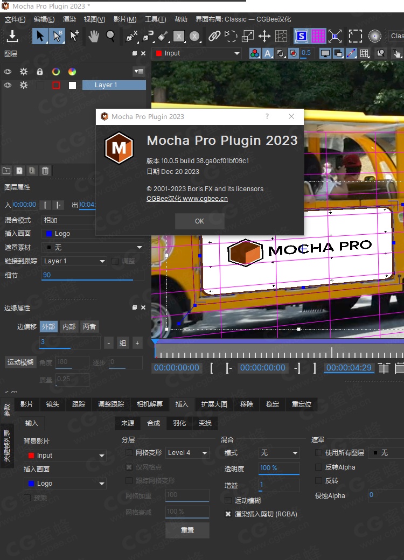Select the Rotate tool
404x560 pixels.
tap(231, 36)
